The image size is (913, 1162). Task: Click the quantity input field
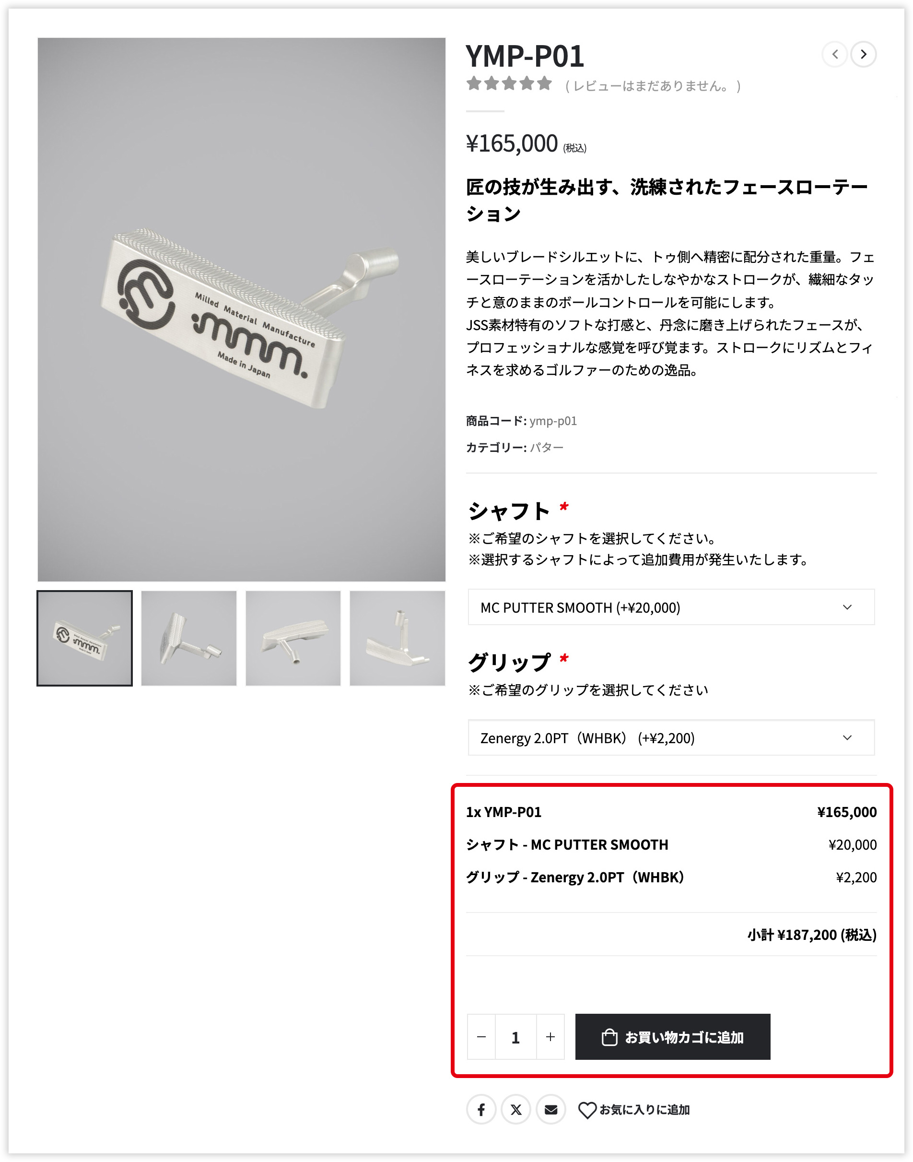point(516,1037)
